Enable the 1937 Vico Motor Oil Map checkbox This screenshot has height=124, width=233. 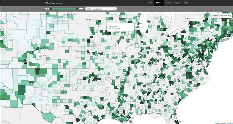(x=212, y=16)
